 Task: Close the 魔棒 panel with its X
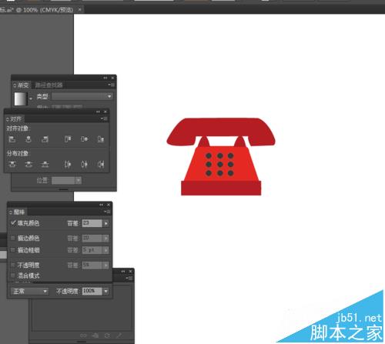pyautogui.click(x=109, y=205)
